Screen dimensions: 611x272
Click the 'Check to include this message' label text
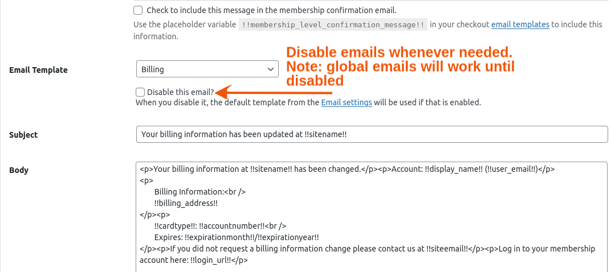[x=271, y=10]
